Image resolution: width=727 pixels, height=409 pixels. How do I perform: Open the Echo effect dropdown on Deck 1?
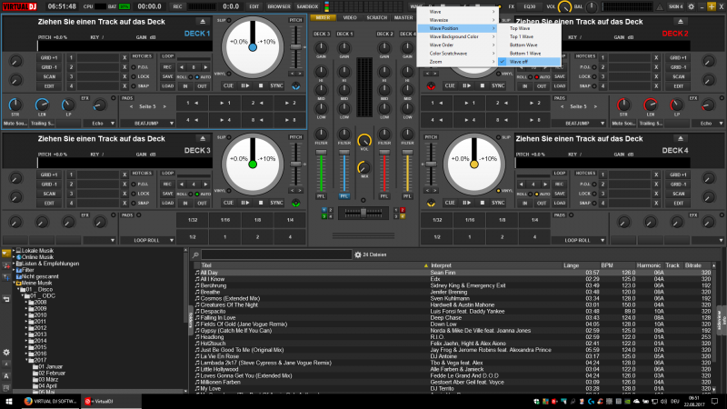click(x=99, y=124)
